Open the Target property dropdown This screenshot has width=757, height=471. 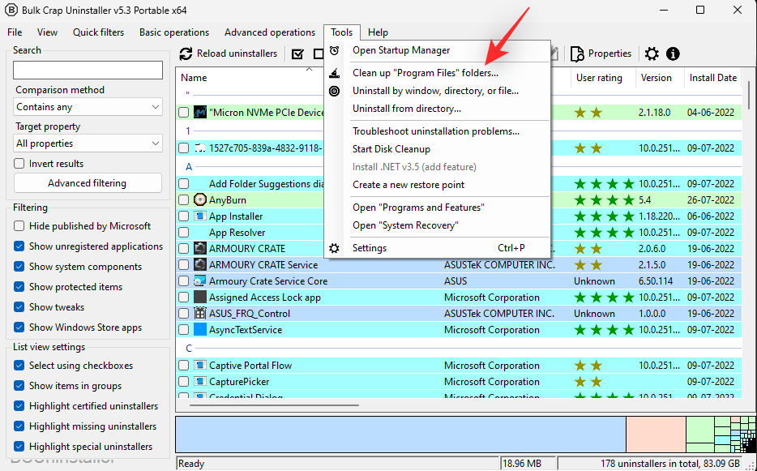(88, 143)
